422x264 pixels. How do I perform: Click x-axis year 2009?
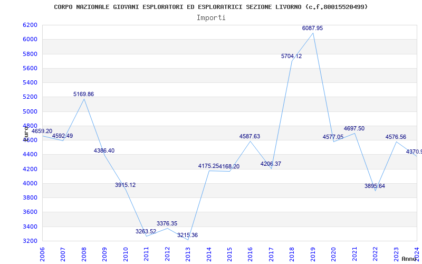pyautogui.click(x=104, y=254)
